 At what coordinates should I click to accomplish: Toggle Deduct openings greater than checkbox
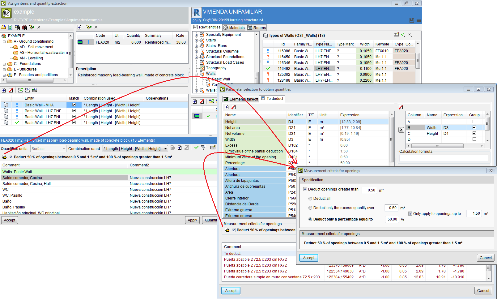[305, 189]
